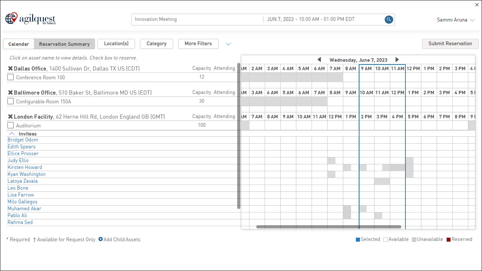Screen dimensions: 482x271
Task: Open the Sammi Aruna user menu
Action: click(x=456, y=20)
